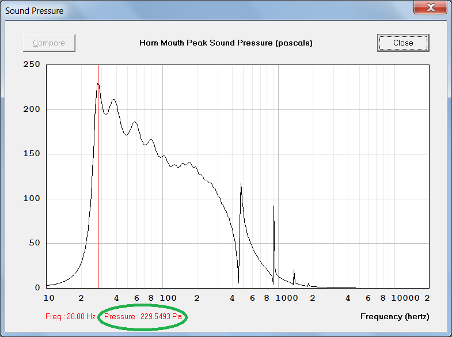Click the curve peak near 28 Hz

coord(98,84)
